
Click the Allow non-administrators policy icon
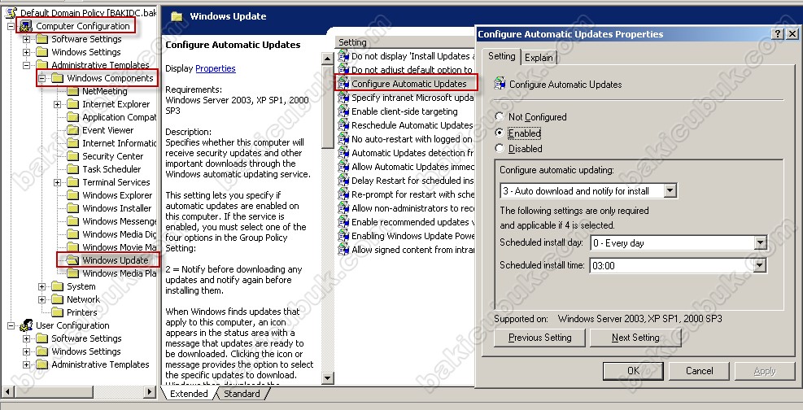[x=343, y=207]
